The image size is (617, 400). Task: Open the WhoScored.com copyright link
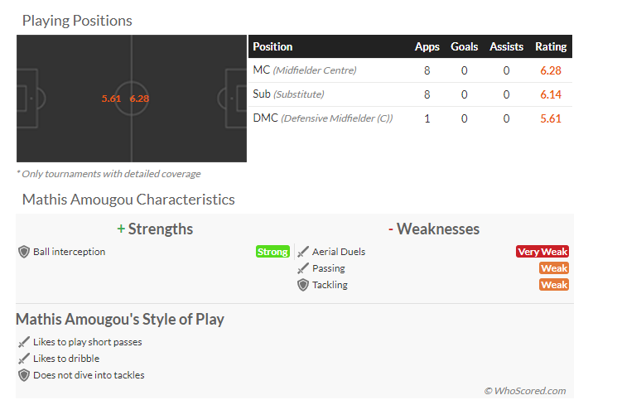tap(525, 391)
